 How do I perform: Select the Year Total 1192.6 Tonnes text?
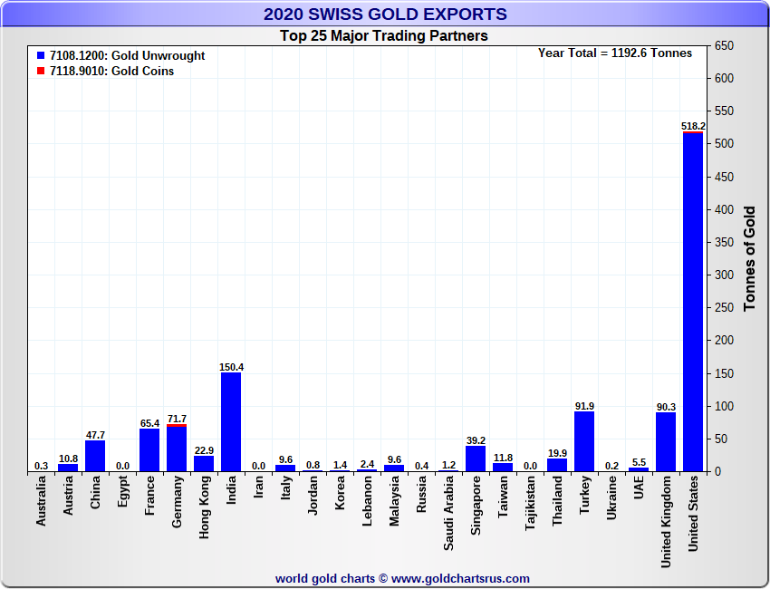tap(614, 53)
